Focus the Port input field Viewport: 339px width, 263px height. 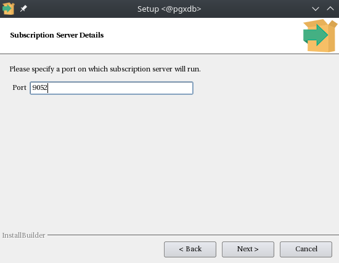(x=112, y=88)
